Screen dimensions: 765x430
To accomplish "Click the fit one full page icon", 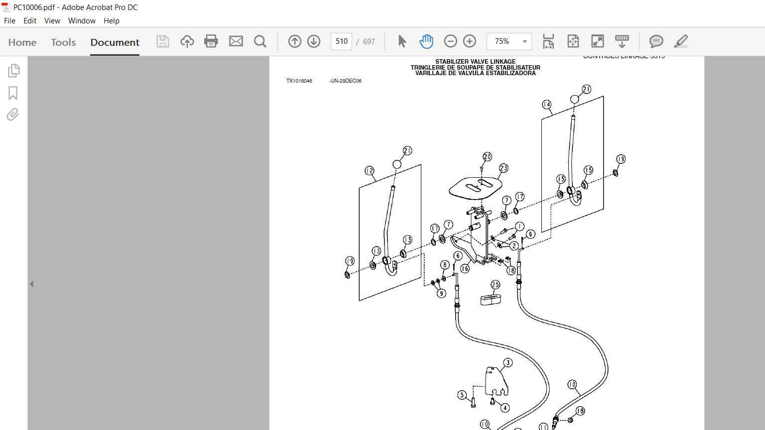I will 573,41.
